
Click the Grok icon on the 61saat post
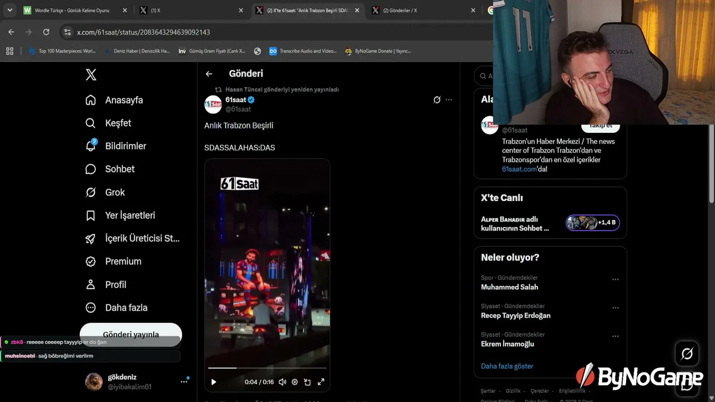[437, 100]
